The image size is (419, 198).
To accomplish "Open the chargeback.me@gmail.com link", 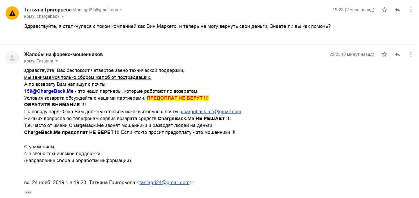I will [211, 112].
